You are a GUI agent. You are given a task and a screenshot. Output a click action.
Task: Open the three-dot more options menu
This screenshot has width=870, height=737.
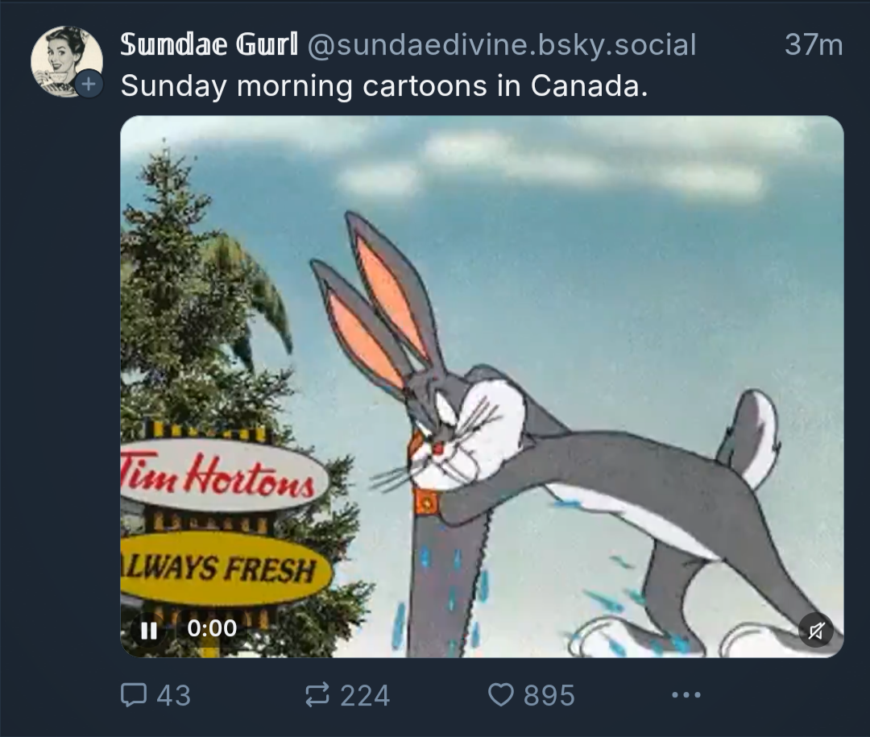(686, 694)
